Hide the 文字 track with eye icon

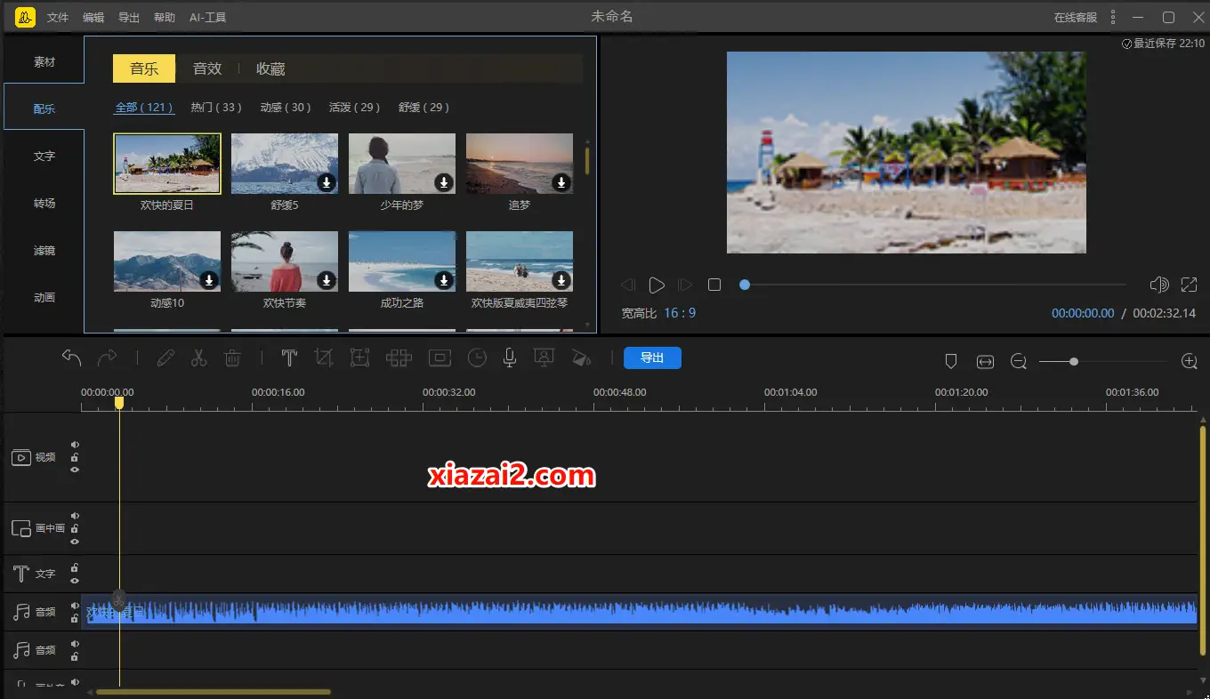(x=75, y=581)
